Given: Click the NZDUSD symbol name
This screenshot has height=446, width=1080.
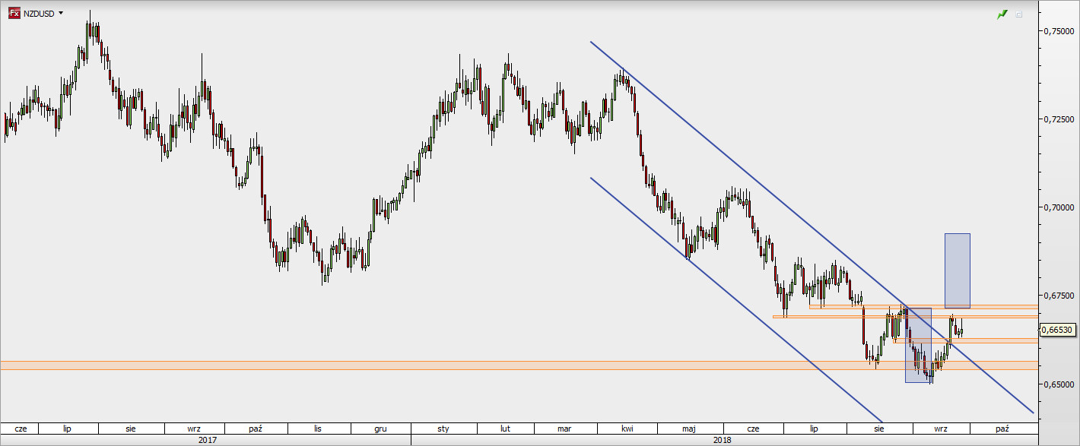Looking at the screenshot, I should pos(39,14).
